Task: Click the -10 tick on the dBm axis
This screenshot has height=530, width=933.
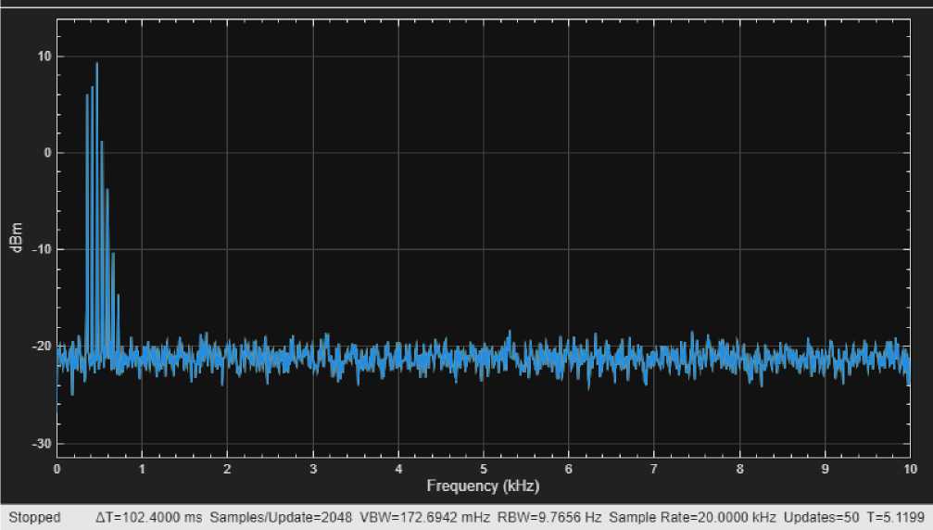Action: click(42, 250)
